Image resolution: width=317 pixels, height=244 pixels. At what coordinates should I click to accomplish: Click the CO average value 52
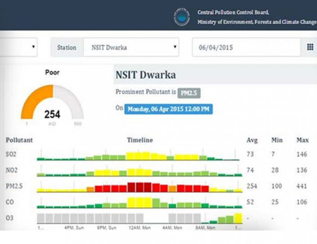pos(250,202)
